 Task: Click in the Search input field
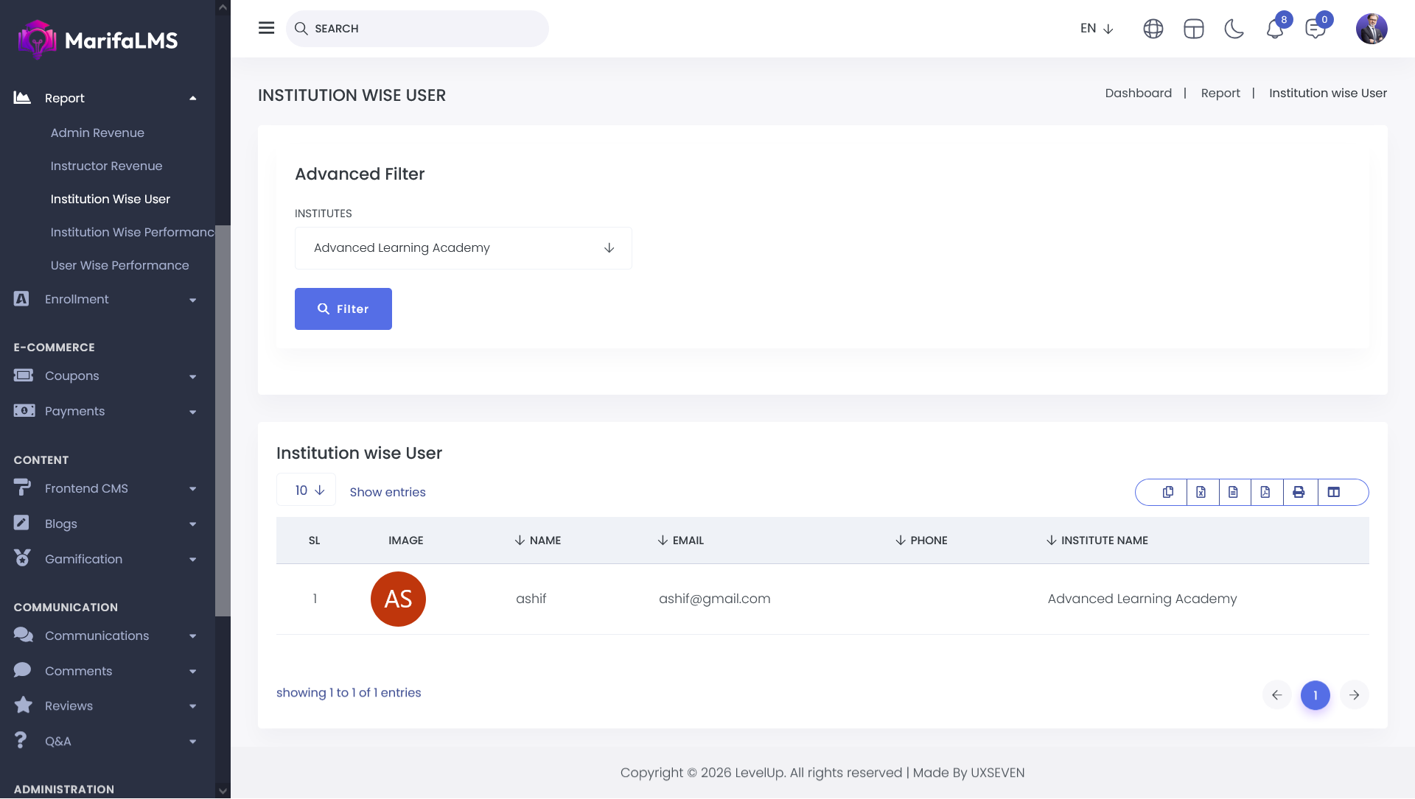click(424, 29)
